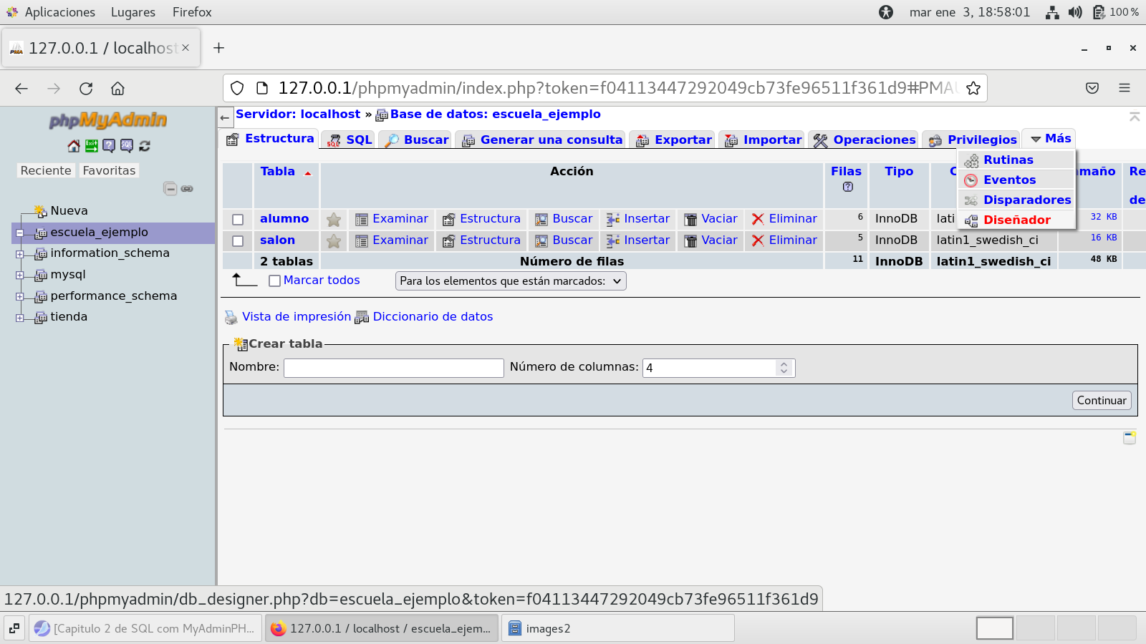
Task: Select Diseñador from the Más menu
Action: coord(1016,220)
